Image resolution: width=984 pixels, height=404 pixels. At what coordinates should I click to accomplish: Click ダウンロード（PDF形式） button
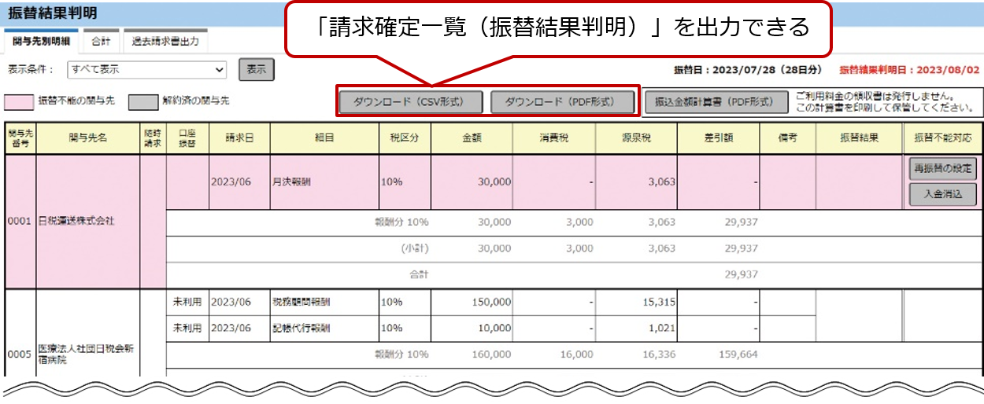click(562, 101)
